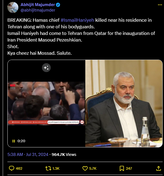Open the three-dot more options menu

click(x=160, y=5)
